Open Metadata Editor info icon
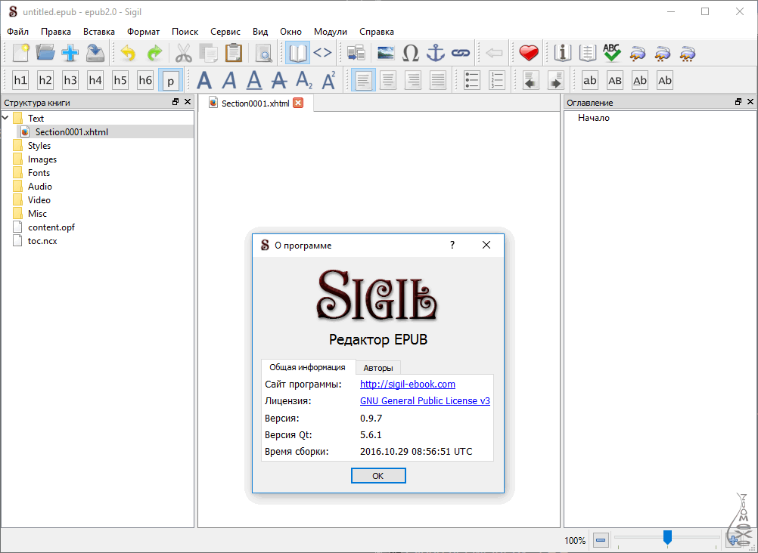Image resolution: width=758 pixels, height=553 pixels. click(563, 53)
